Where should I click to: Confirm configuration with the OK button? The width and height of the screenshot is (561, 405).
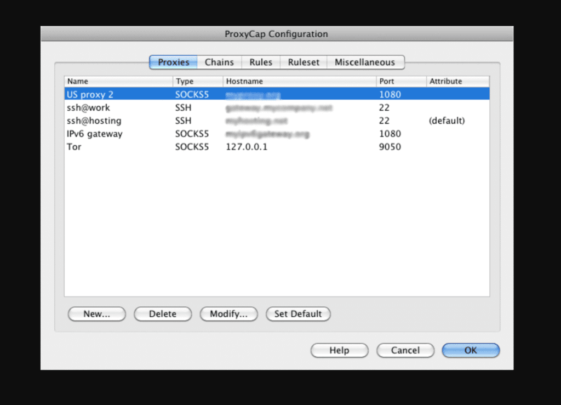[471, 350]
